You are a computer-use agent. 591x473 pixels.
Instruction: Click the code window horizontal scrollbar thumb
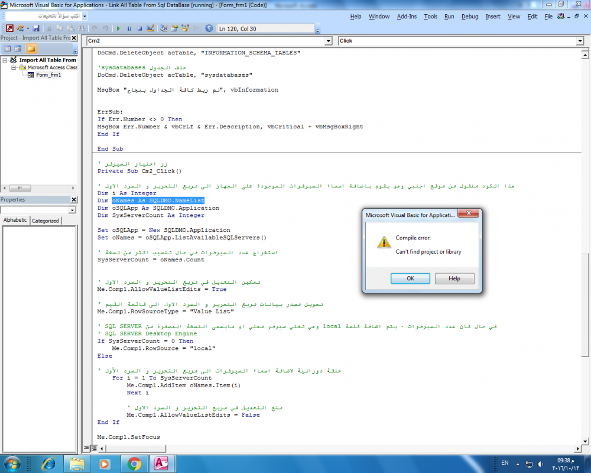point(136,448)
